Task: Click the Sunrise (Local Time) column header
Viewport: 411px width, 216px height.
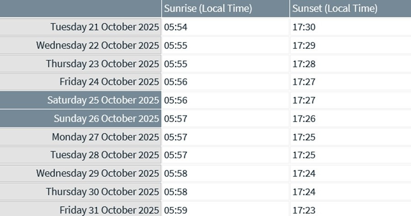Action: tap(208, 9)
